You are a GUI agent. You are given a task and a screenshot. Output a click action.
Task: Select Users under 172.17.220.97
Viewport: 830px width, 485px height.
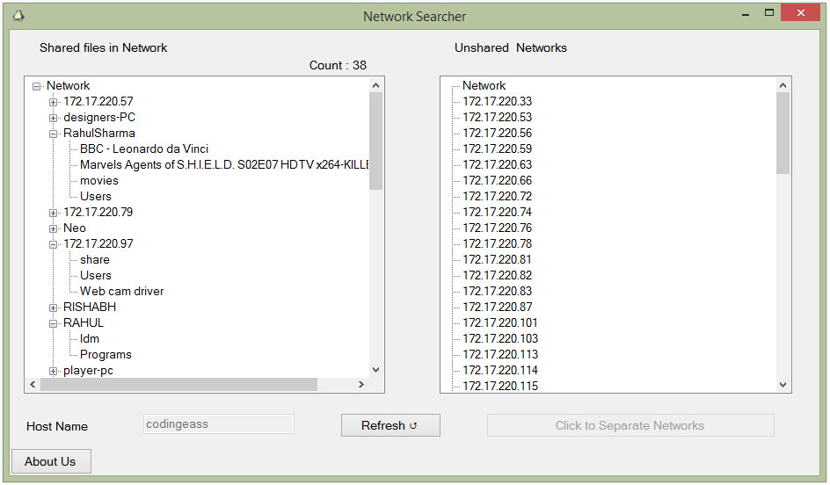[96, 276]
